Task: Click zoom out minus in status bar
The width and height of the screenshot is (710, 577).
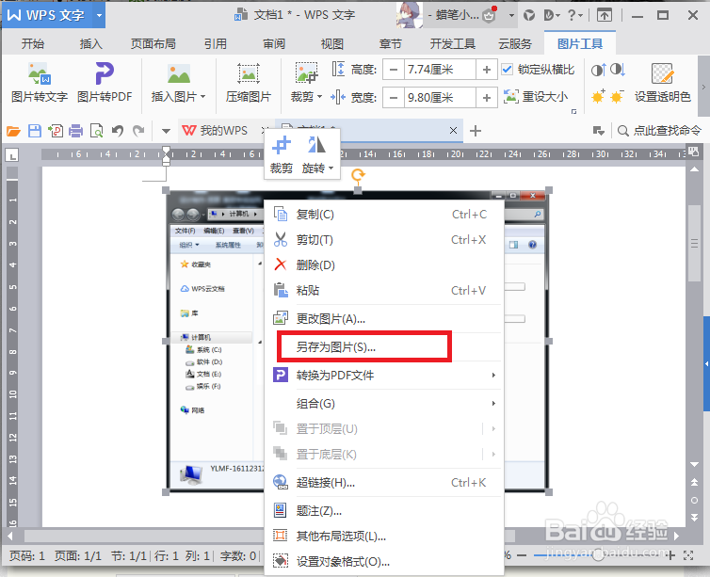Action: tap(522, 554)
